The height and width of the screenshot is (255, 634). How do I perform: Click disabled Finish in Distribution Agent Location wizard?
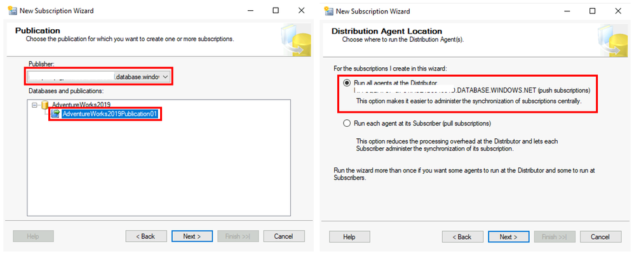[x=555, y=237]
